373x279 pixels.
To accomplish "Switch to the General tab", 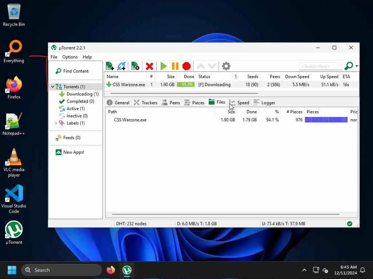I will click(x=118, y=103).
